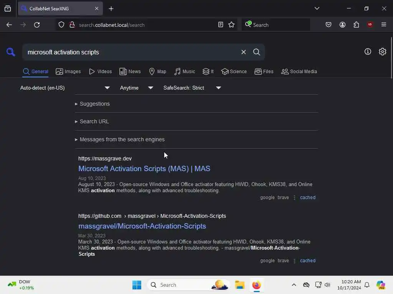Open the tracking protection shield icon
The image size is (393, 294).
pyautogui.click(x=61, y=25)
